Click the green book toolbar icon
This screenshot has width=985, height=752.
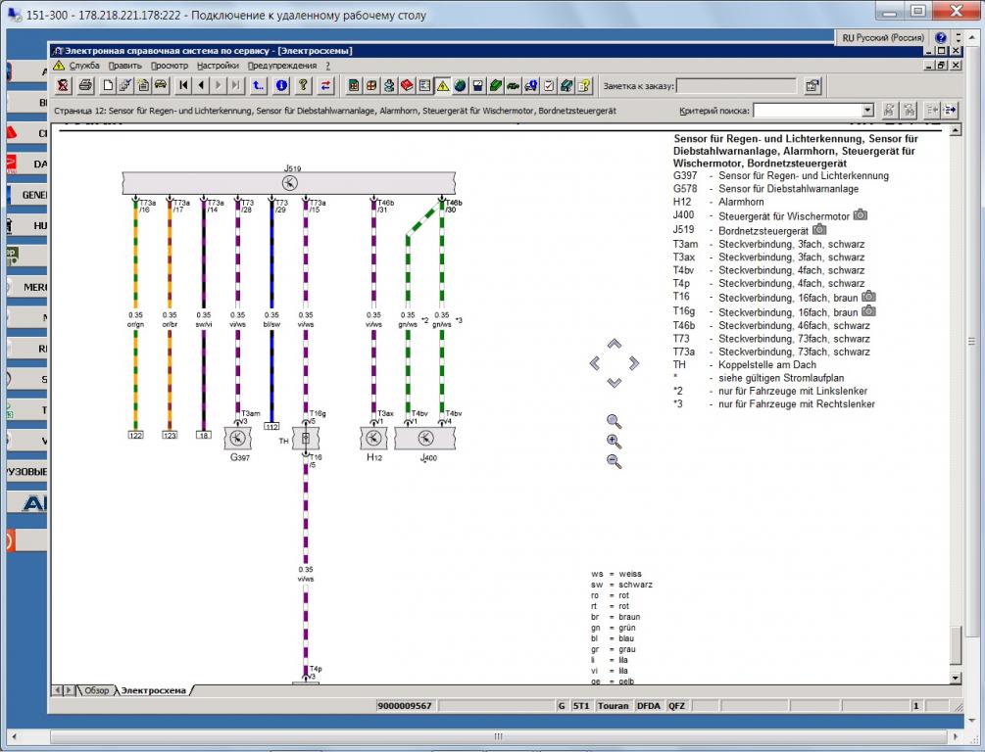pos(496,85)
